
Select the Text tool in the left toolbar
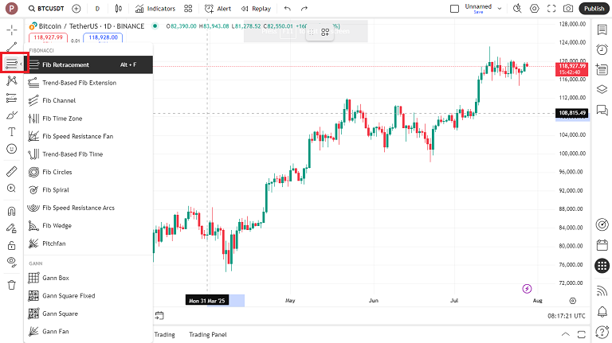click(11, 132)
